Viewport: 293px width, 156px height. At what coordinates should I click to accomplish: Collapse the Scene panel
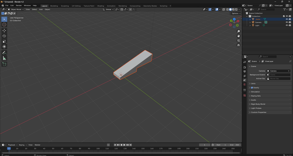[x=270, y=66]
